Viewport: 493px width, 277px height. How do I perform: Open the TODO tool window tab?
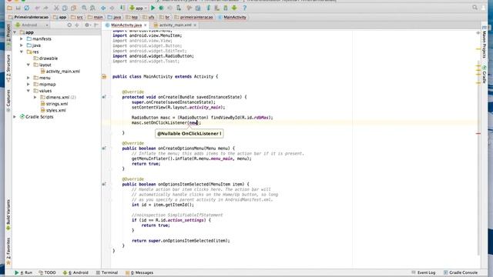tap(47, 272)
